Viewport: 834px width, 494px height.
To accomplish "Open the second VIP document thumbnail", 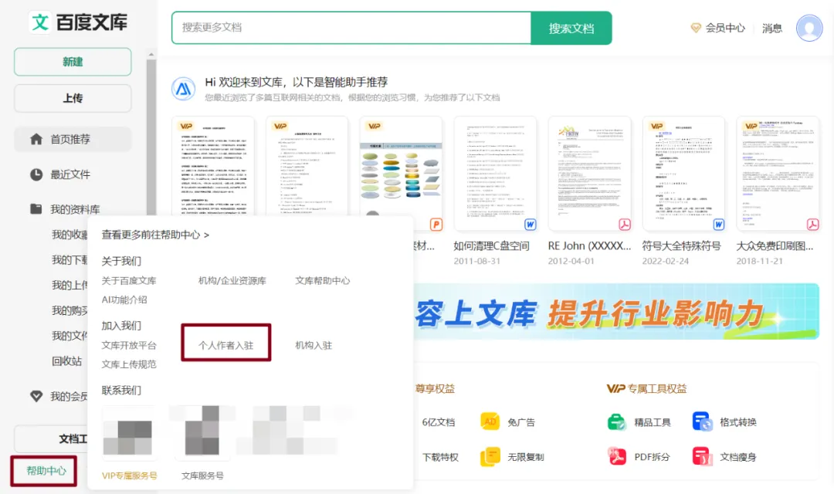I will pyautogui.click(x=307, y=167).
